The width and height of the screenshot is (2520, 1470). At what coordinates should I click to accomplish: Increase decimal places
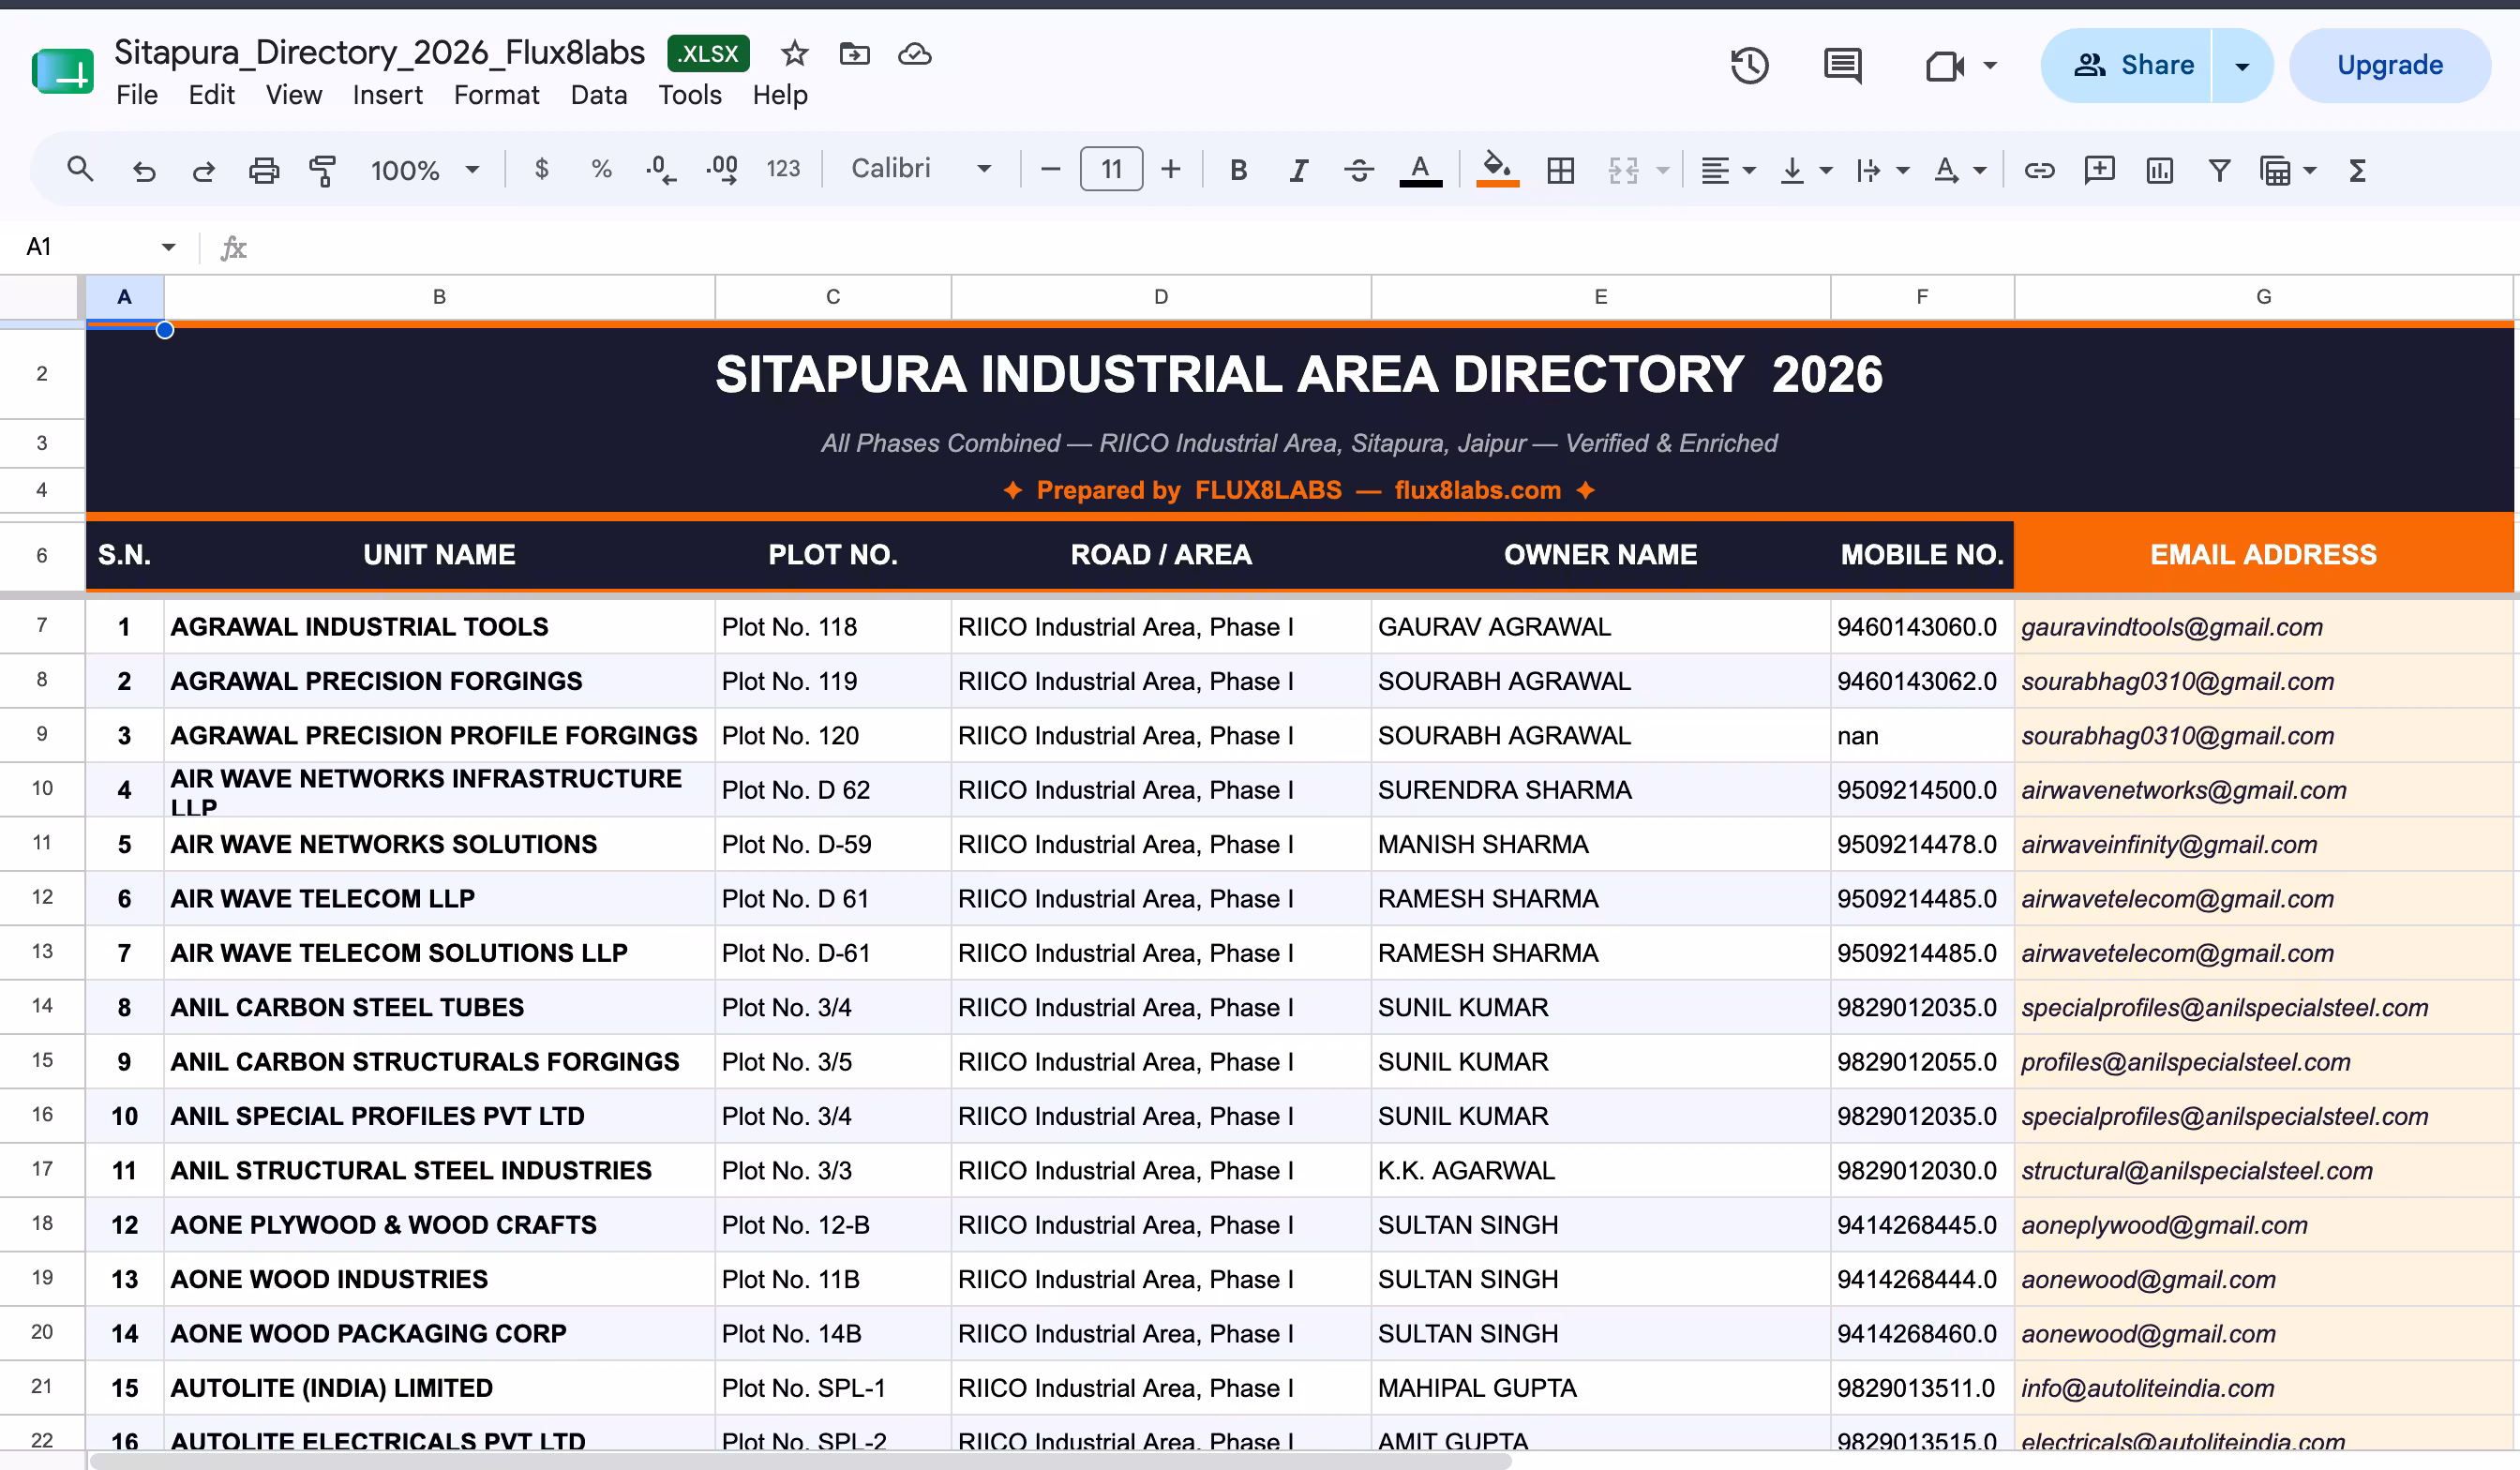[x=722, y=170]
